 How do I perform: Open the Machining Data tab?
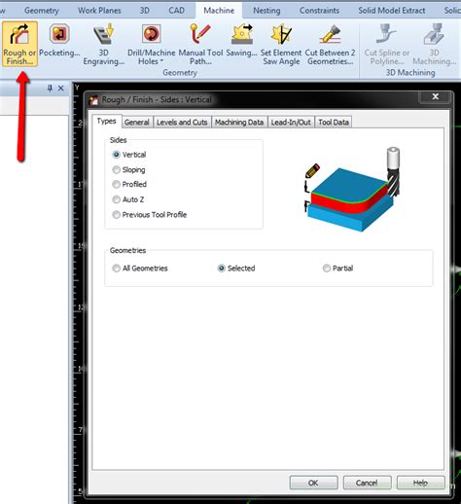(239, 123)
